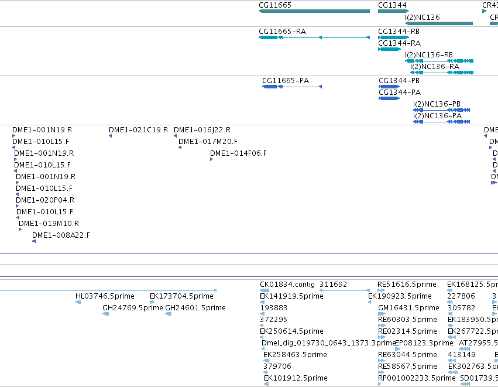Click the DME1-020P04.R label
The image size is (498, 387).
[x=45, y=200]
